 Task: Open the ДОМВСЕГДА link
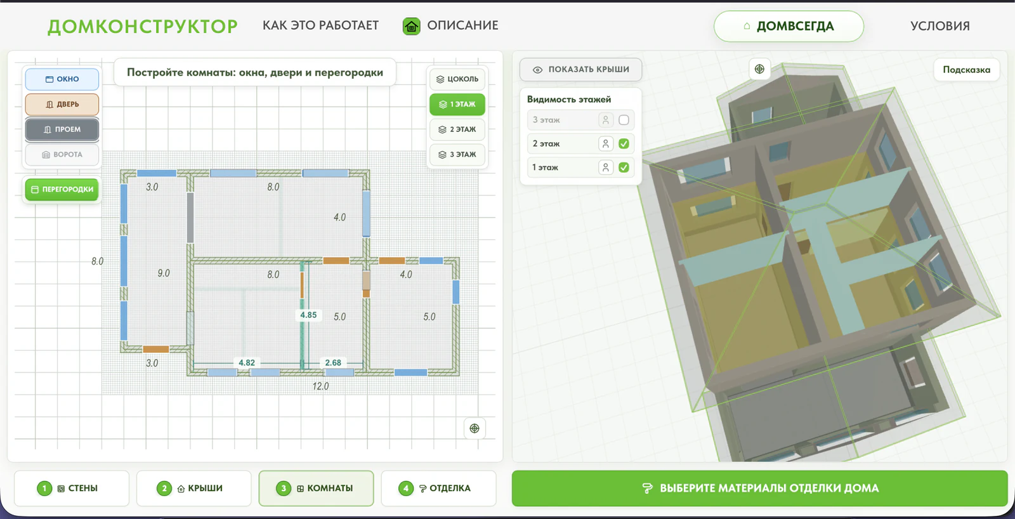pyautogui.click(x=789, y=26)
